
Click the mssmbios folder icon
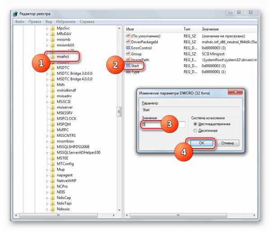pyautogui.click(x=53, y=141)
